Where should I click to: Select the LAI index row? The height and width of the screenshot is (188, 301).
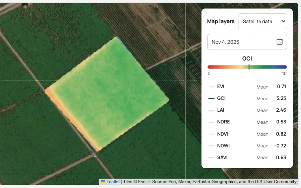coord(247,110)
